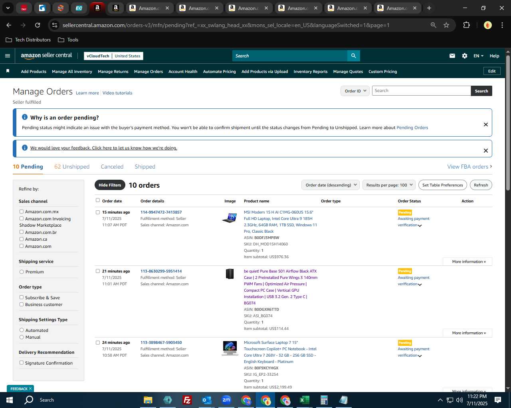Launch FileZilla from taskbar
This screenshot has height=408, width=511.
pos(187,400)
